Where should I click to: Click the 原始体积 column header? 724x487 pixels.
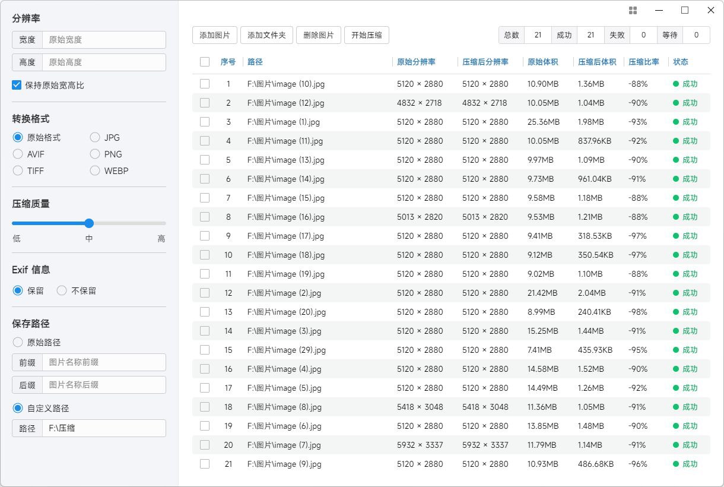coord(542,62)
